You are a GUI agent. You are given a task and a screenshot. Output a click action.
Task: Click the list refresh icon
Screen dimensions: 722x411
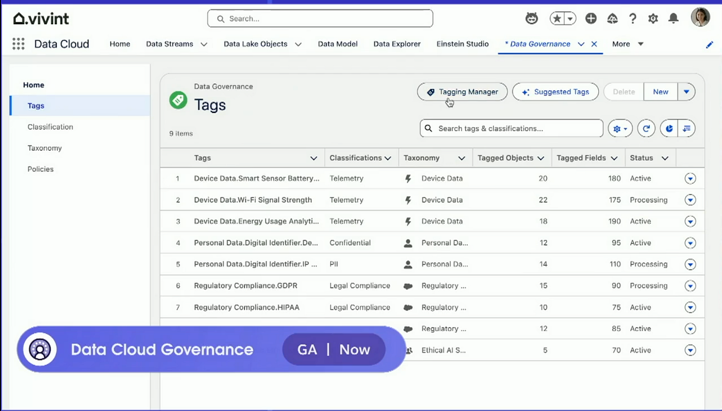pyautogui.click(x=646, y=129)
